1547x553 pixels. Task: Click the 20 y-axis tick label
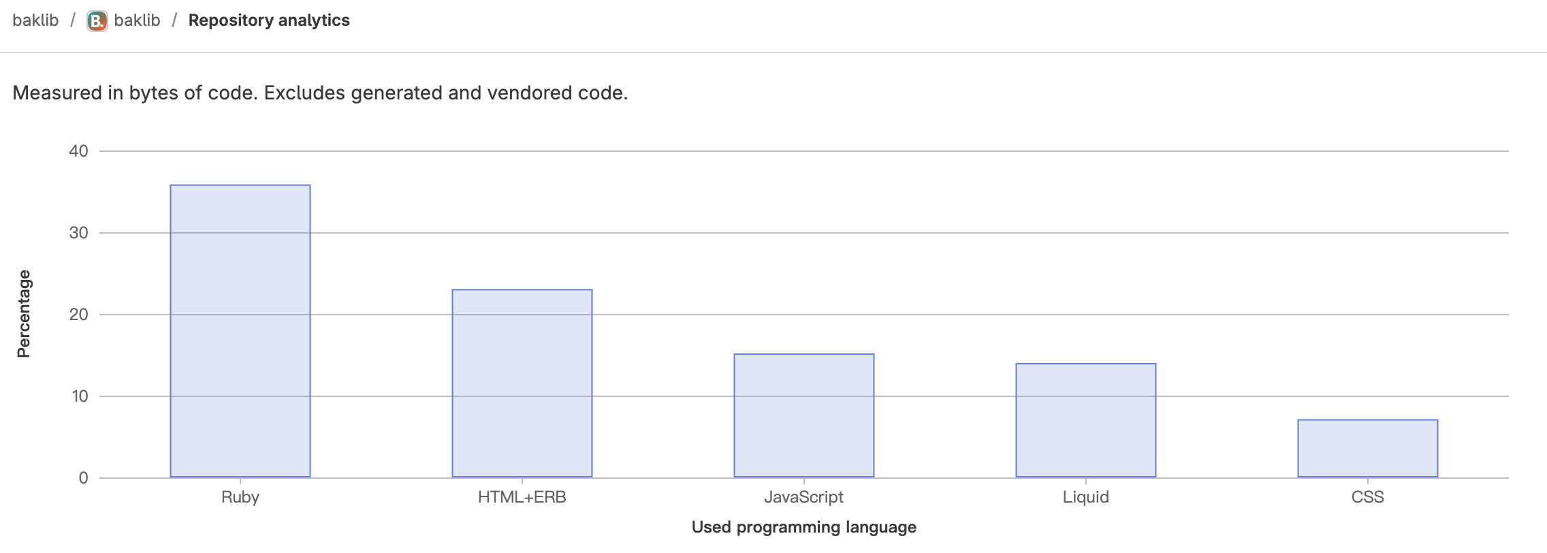tap(79, 315)
